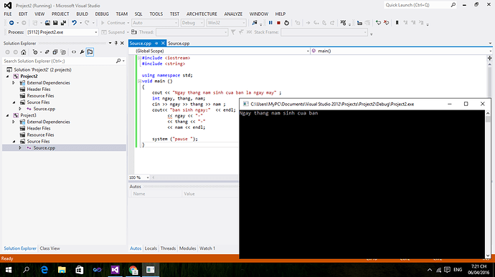This screenshot has width=495, height=277.
Task: Toggle the bookmark icon in toolbar
Action: tap(397, 23)
